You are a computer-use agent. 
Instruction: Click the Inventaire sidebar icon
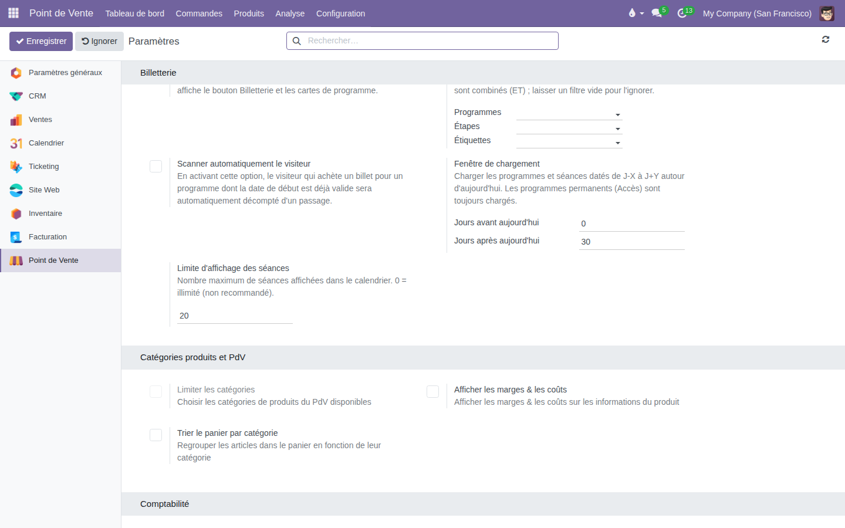16,214
